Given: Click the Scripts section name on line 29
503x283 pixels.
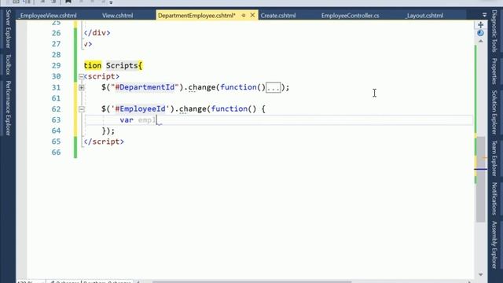Looking at the screenshot, I should pyautogui.click(x=122, y=65).
